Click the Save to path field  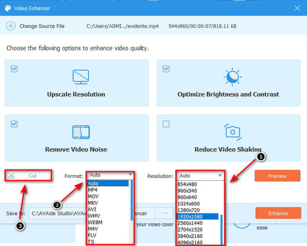(x=92, y=213)
